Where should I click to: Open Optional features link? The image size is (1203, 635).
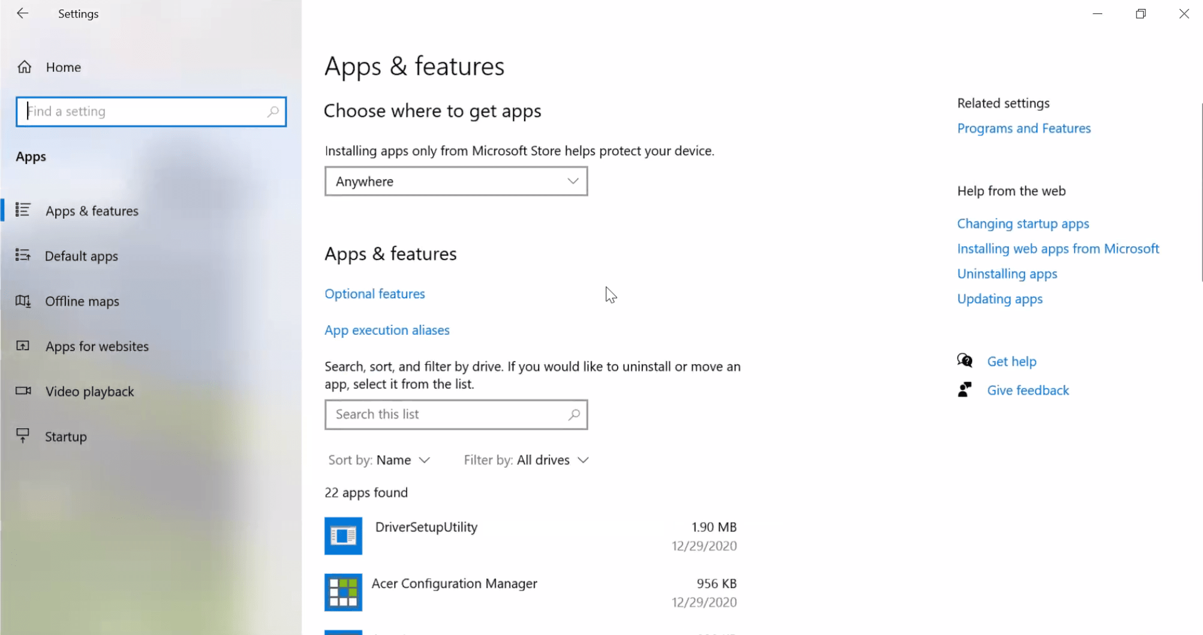(375, 294)
